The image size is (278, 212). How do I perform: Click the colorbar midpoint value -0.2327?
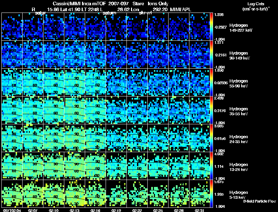[x=220, y=27]
